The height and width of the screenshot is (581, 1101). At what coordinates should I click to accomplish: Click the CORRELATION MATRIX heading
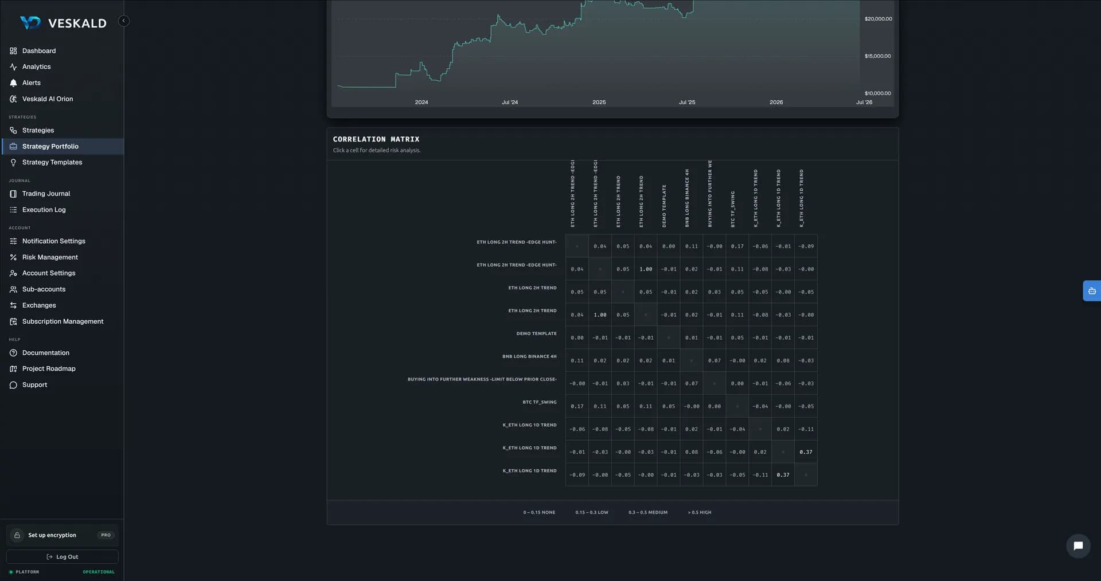pos(376,139)
